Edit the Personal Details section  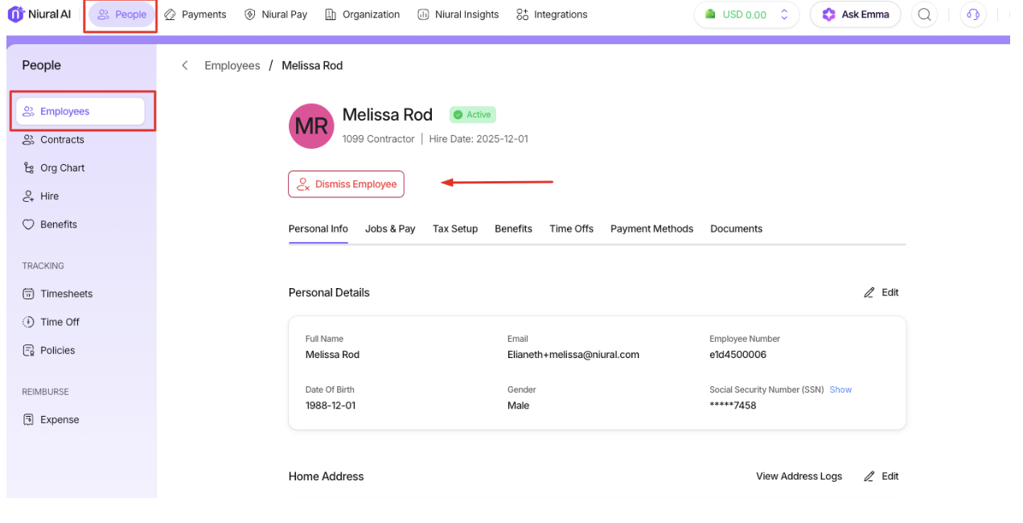[x=881, y=292]
